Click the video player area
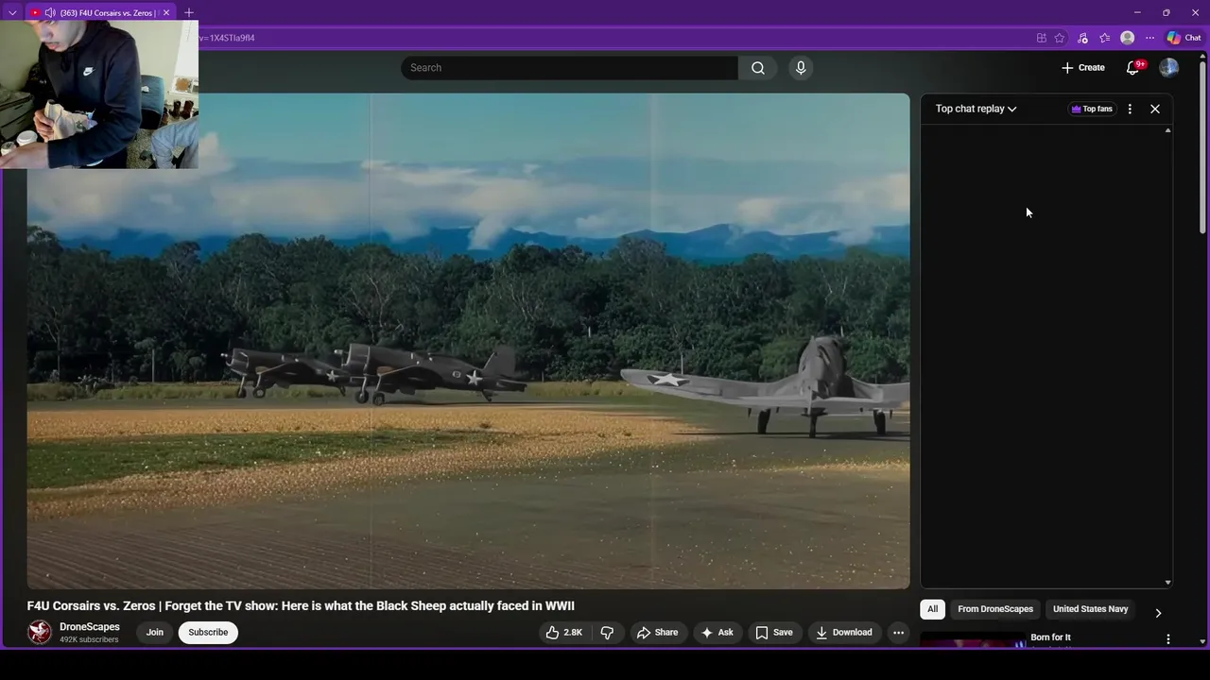 pos(468,341)
